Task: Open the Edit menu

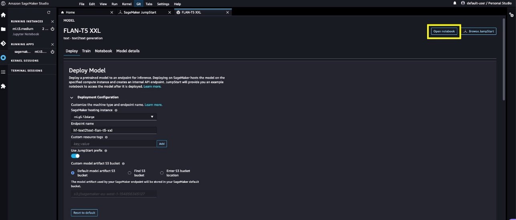Action: [92, 4]
